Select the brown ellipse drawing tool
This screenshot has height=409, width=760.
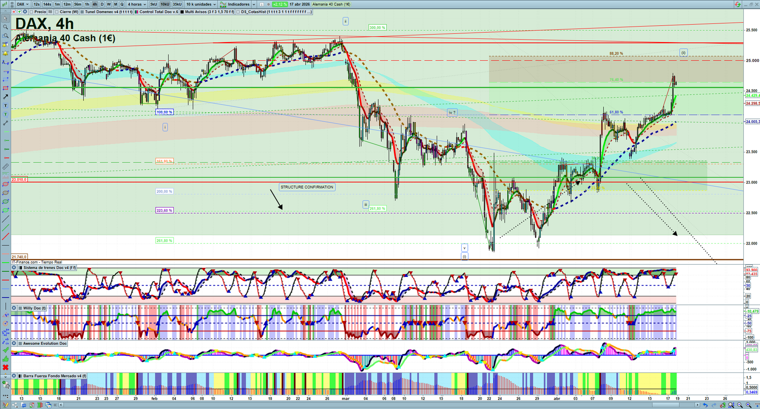pos(5,193)
